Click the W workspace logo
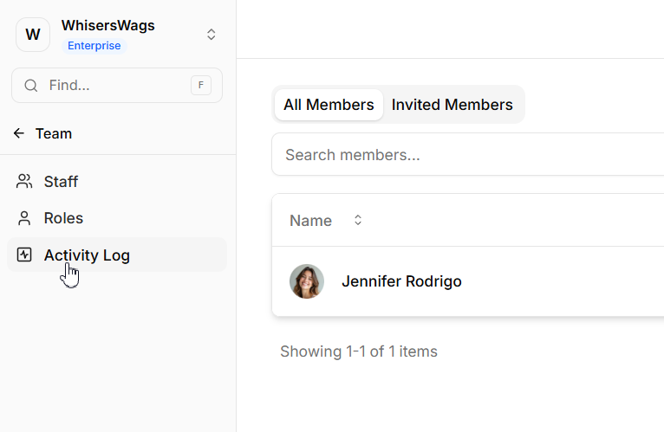664x432 pixels. click(x=33, y=35)
